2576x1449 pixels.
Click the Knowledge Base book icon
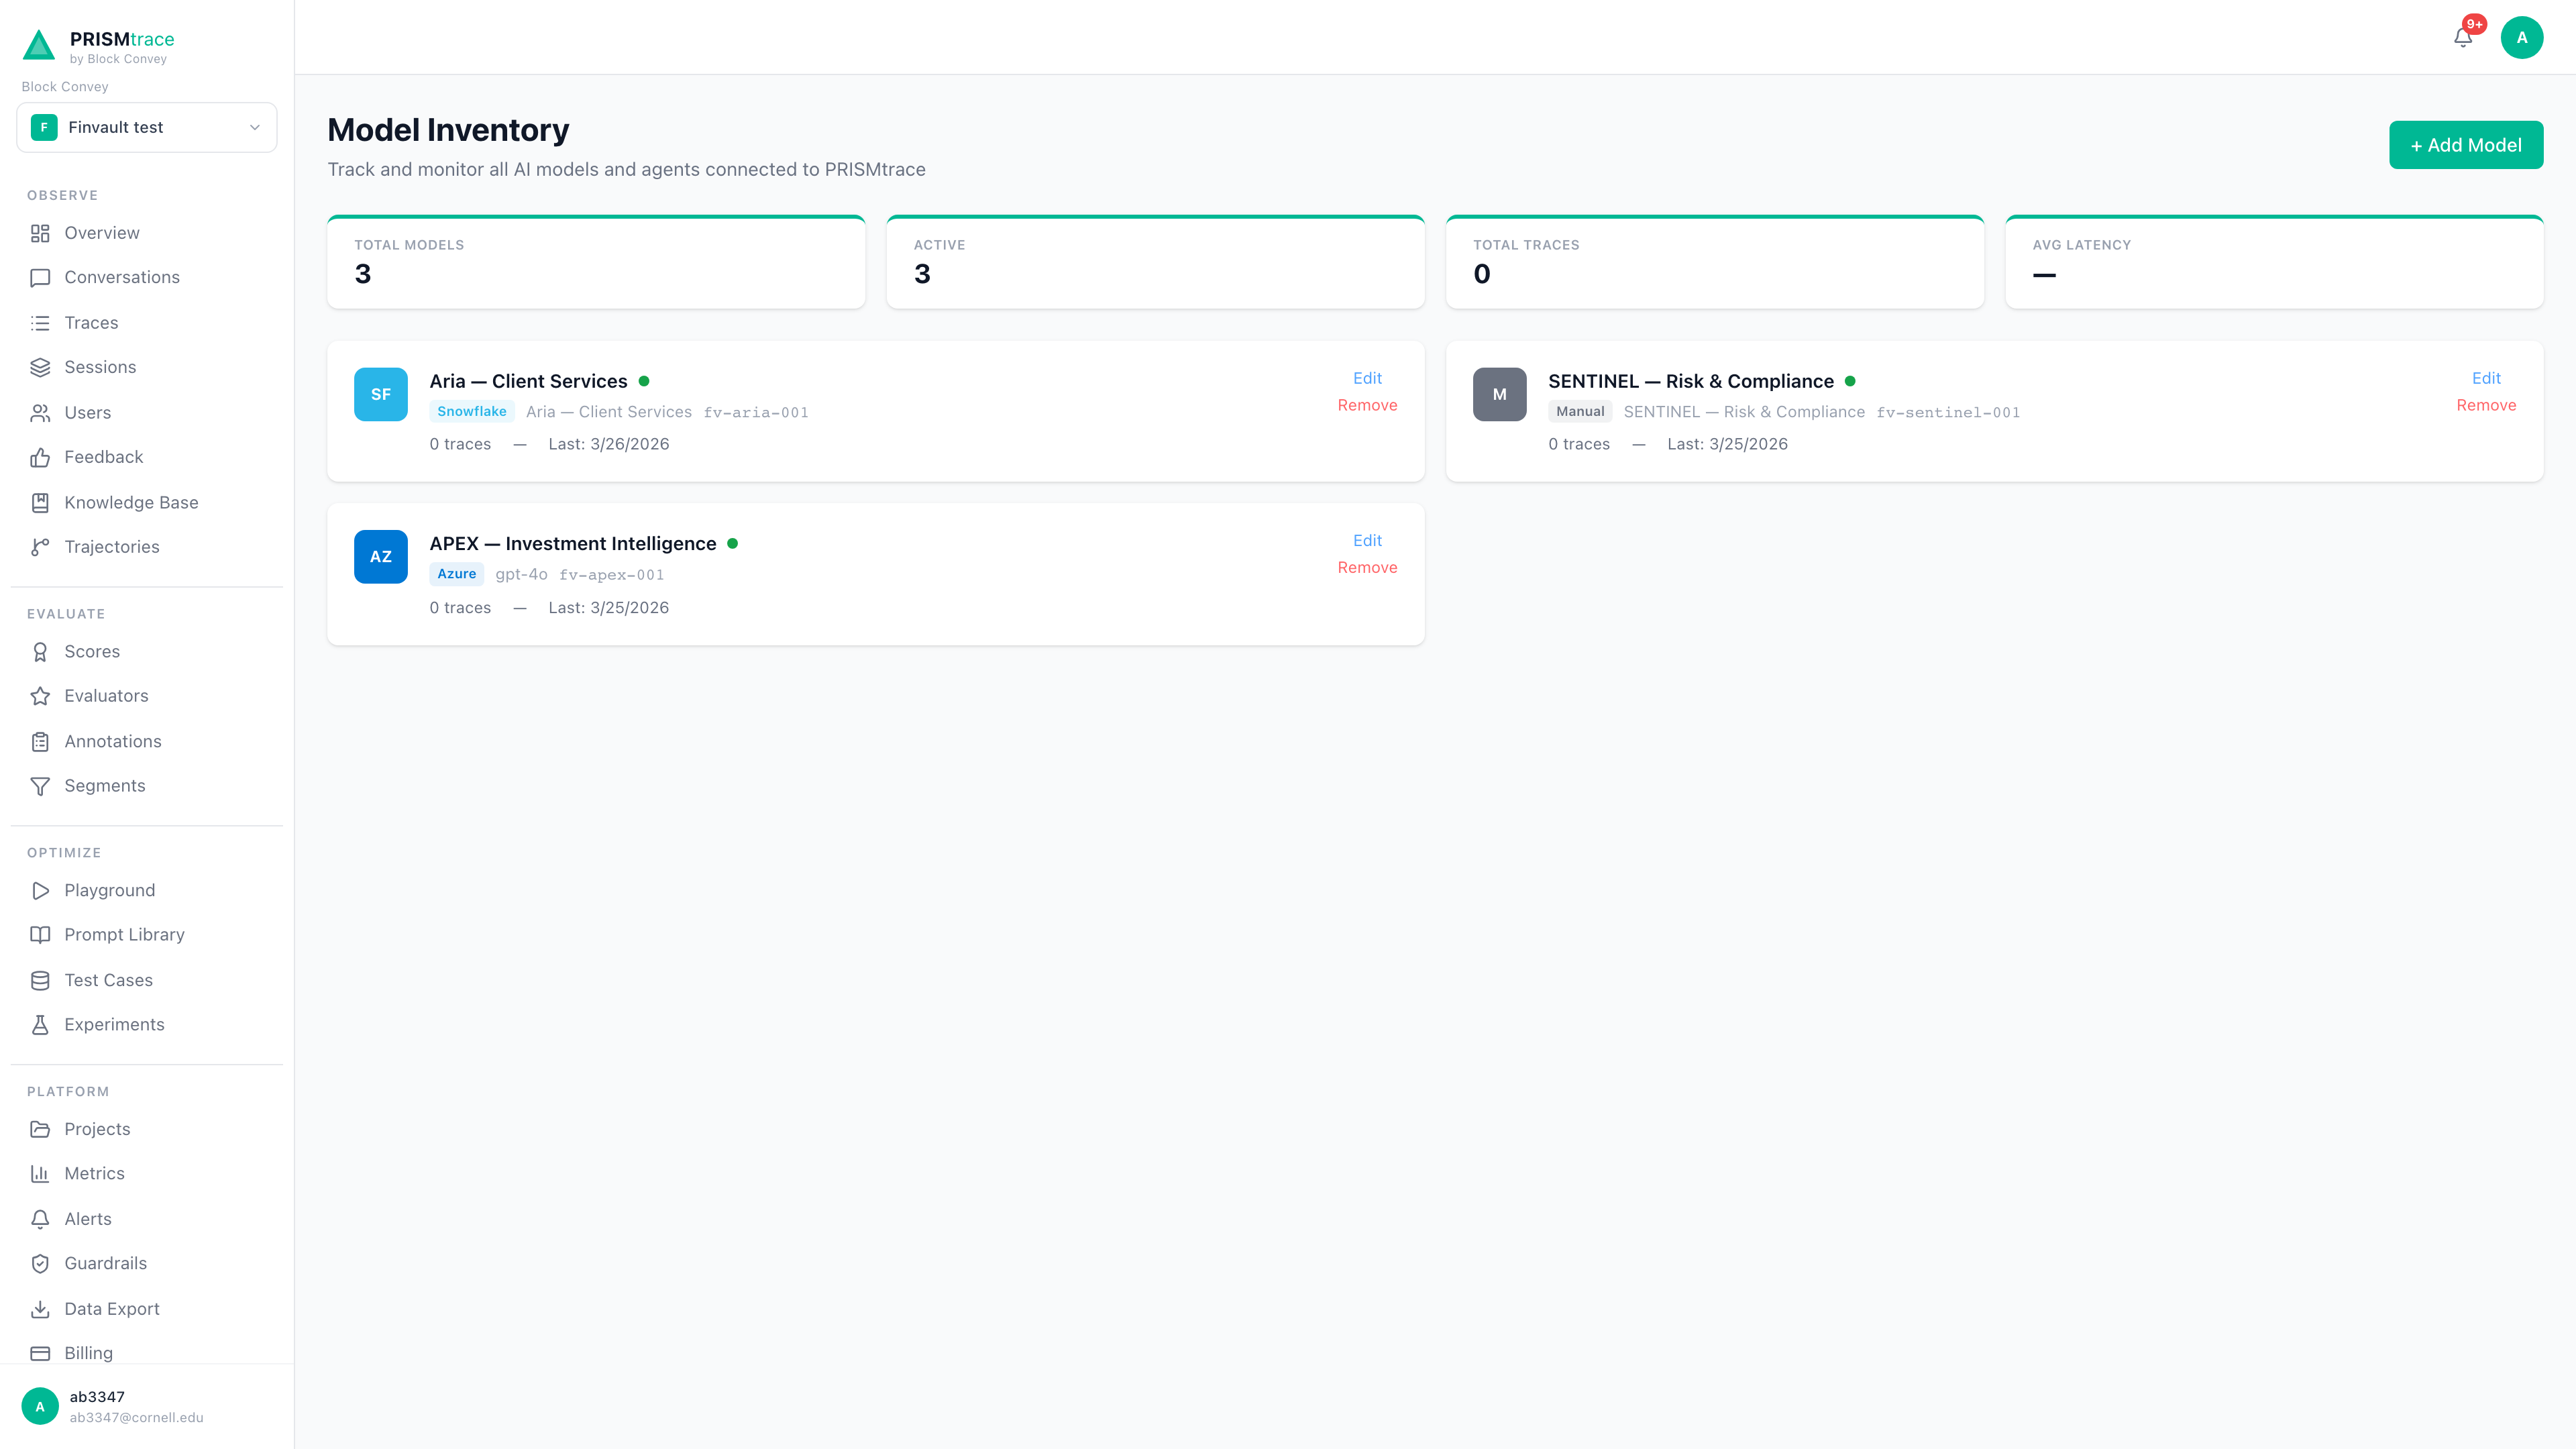[x=40, y=503]
